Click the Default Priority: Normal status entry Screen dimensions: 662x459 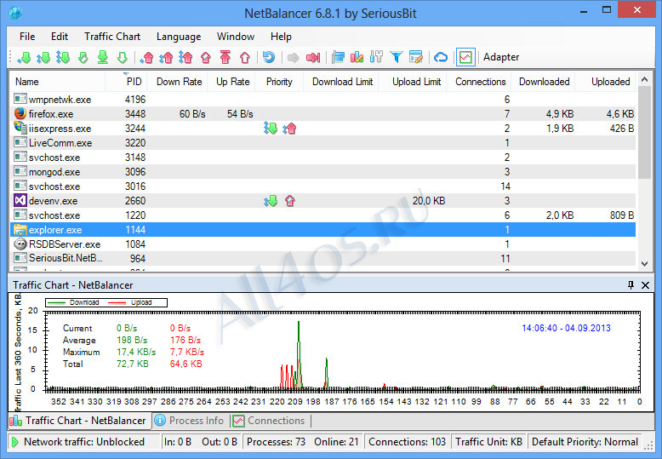[x=585, y=442]
